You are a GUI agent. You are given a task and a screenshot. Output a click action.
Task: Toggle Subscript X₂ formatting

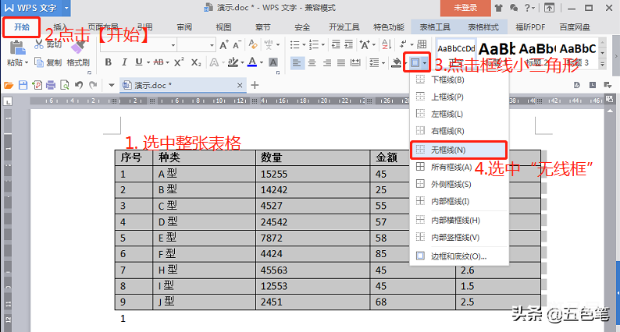coord(196,62)
